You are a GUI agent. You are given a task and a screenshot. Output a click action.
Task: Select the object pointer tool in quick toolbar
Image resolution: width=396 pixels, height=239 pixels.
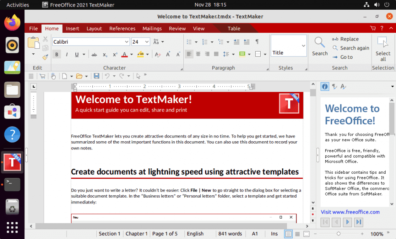coord(138,76)
